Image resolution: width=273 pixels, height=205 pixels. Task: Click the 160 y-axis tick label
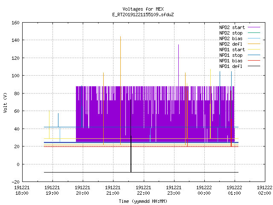[x=15, y=23]
